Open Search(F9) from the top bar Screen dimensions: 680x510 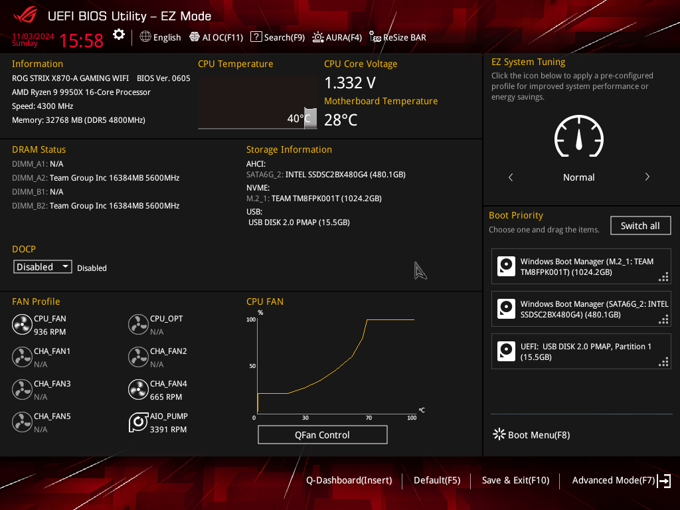pos(278,37)
